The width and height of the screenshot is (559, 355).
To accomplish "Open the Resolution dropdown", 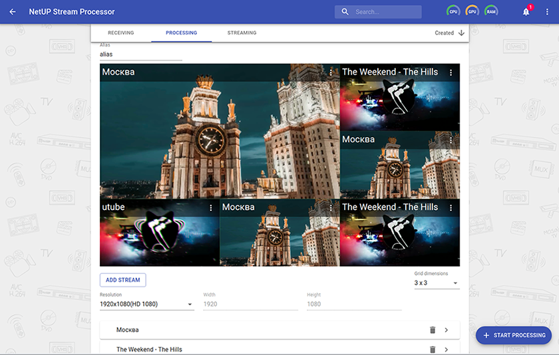I will coord(147,304).
